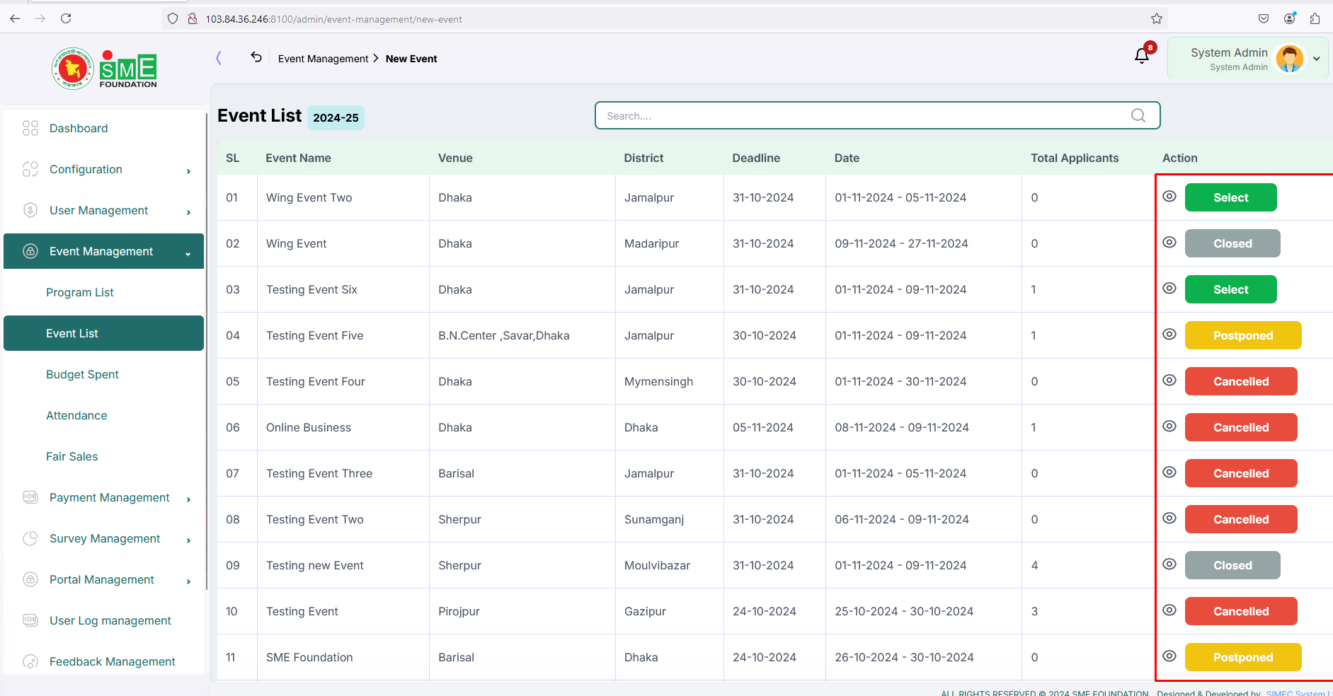Image resolution: width=1333 pixels, height=696 pixels.
Task: Click the Portal Management icon
Action: coord(30,579)
